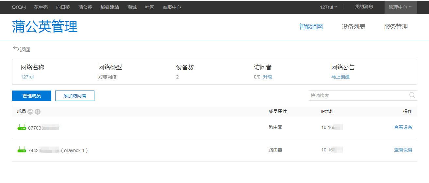Click the 网络公告 label

[343, 67]
